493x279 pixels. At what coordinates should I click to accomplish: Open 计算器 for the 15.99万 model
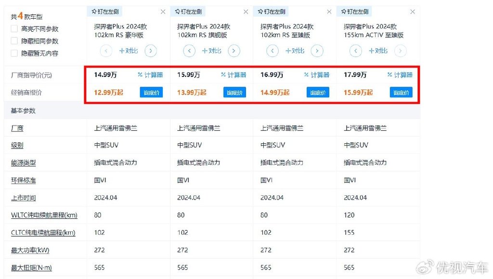pos(234,75)
